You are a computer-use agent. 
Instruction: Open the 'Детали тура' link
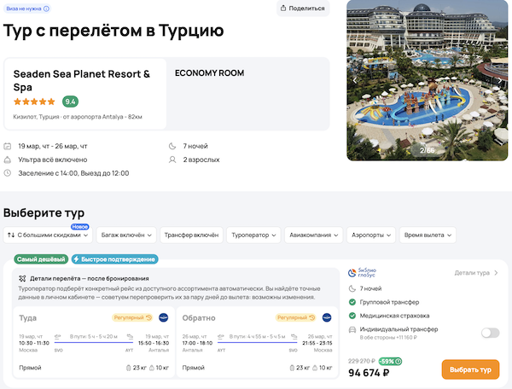(476, 273)
